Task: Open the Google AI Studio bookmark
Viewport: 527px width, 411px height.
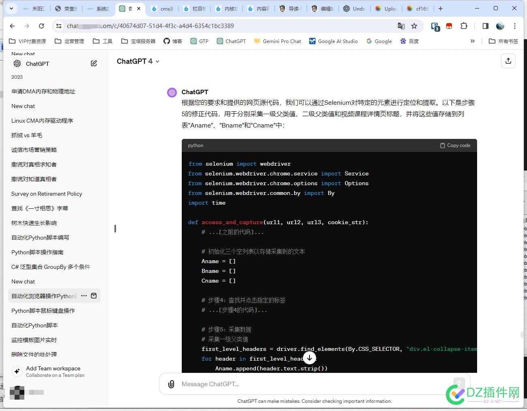Action: pos(333,41)
